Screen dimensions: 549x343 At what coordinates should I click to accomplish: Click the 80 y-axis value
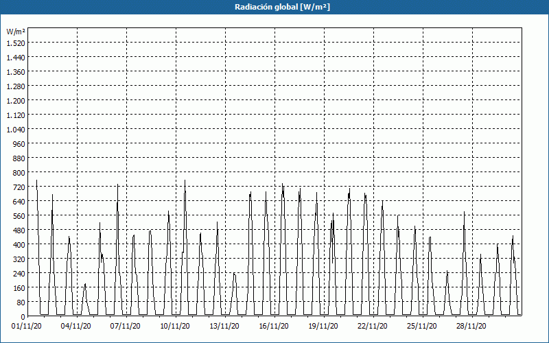(21, 303)
